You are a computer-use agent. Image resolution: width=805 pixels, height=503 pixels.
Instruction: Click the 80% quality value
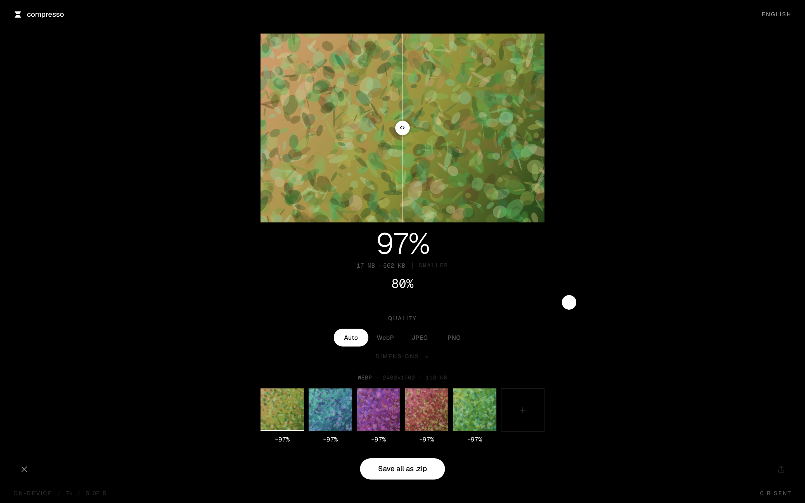tap(402, 284)
